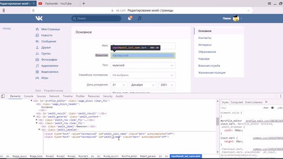Click the Фамилия last name input
283x159 pixels.
(143, 56)
